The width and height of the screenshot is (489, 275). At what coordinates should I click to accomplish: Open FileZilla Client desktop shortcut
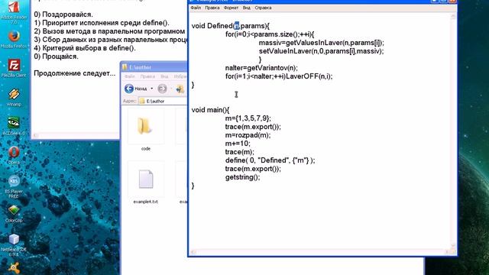pos(14,68)
